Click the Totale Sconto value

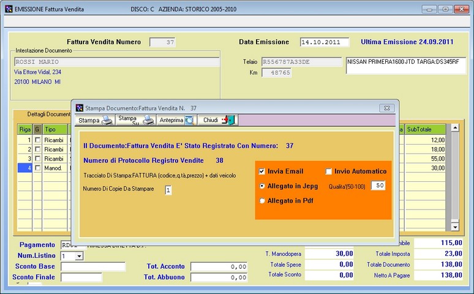coord(329,275)
